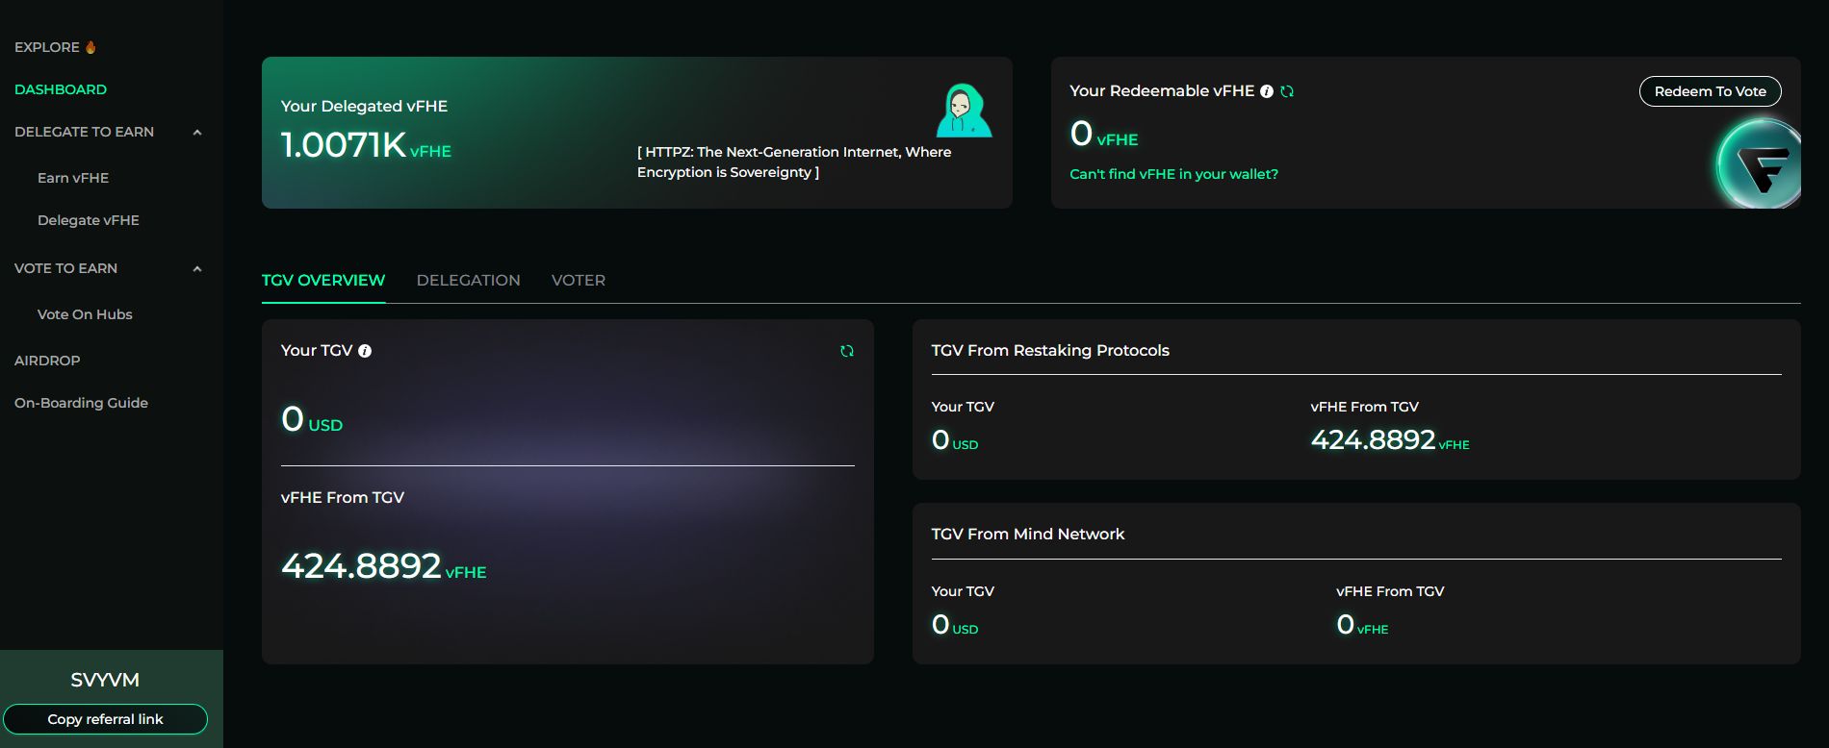The height and width of the screenshot is (748, 1829).
Task: Click the hooded avatar mascot icon
Action: coord(963,111)
